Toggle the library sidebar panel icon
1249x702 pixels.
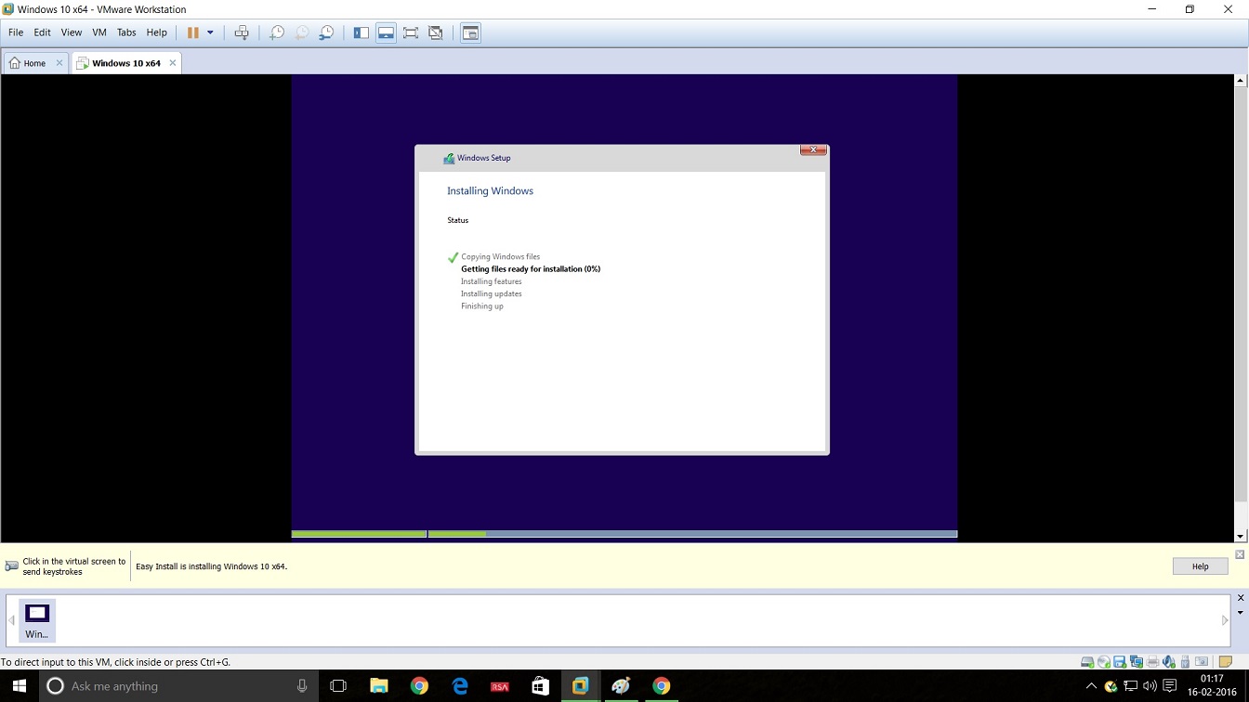[x=362, y=32]
